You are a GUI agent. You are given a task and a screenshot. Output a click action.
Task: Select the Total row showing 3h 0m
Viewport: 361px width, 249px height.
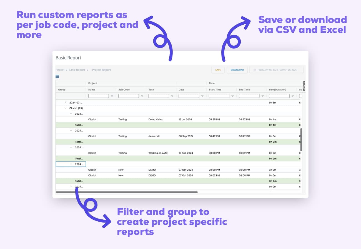(178, 181)
